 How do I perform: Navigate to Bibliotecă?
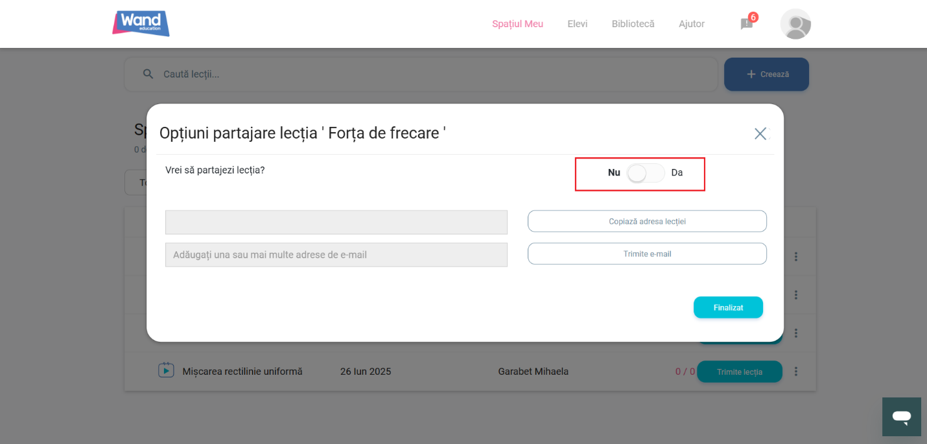pyautogui.click(x=633, y=24)
